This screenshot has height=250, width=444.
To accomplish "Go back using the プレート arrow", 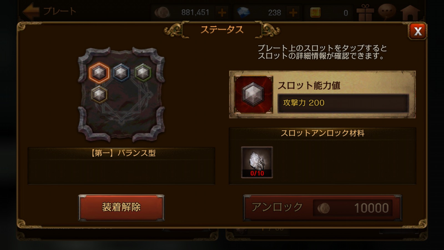I will (31, 11).
